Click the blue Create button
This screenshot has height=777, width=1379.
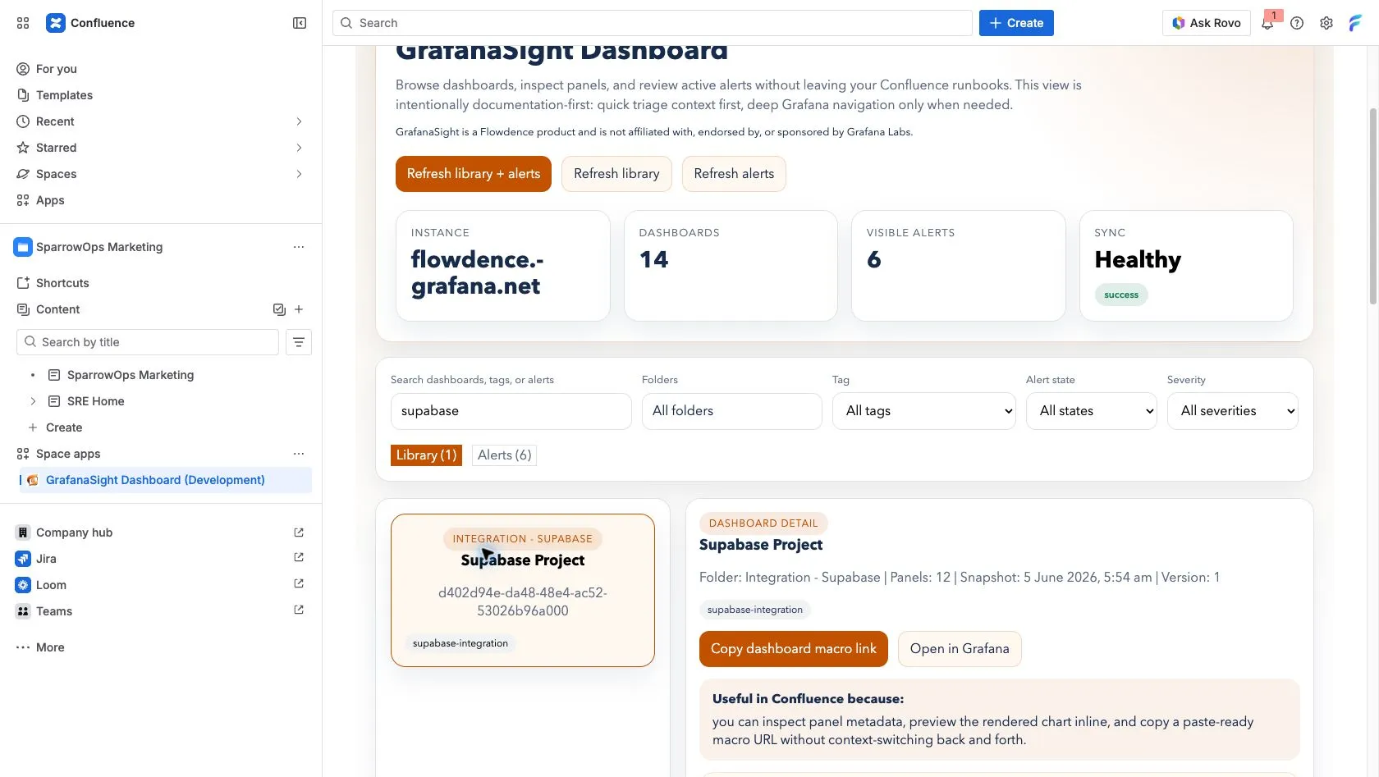(x=1016, y=23)
